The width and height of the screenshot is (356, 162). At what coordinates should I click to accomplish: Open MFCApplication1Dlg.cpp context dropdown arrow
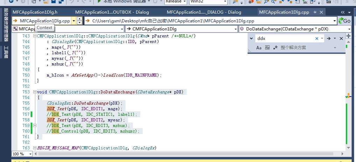[x=73, y=21]
